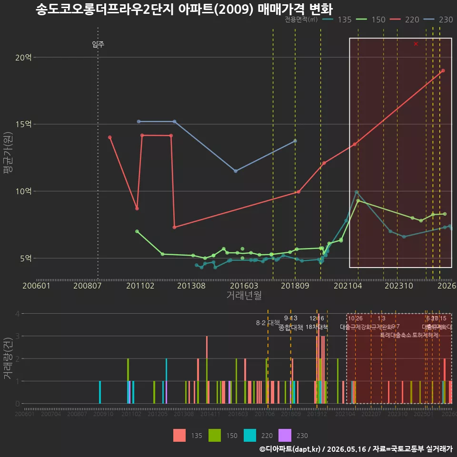Select the 12·16 18차대책 marker label
The image size is (457, 457).
tap(317, 323)
